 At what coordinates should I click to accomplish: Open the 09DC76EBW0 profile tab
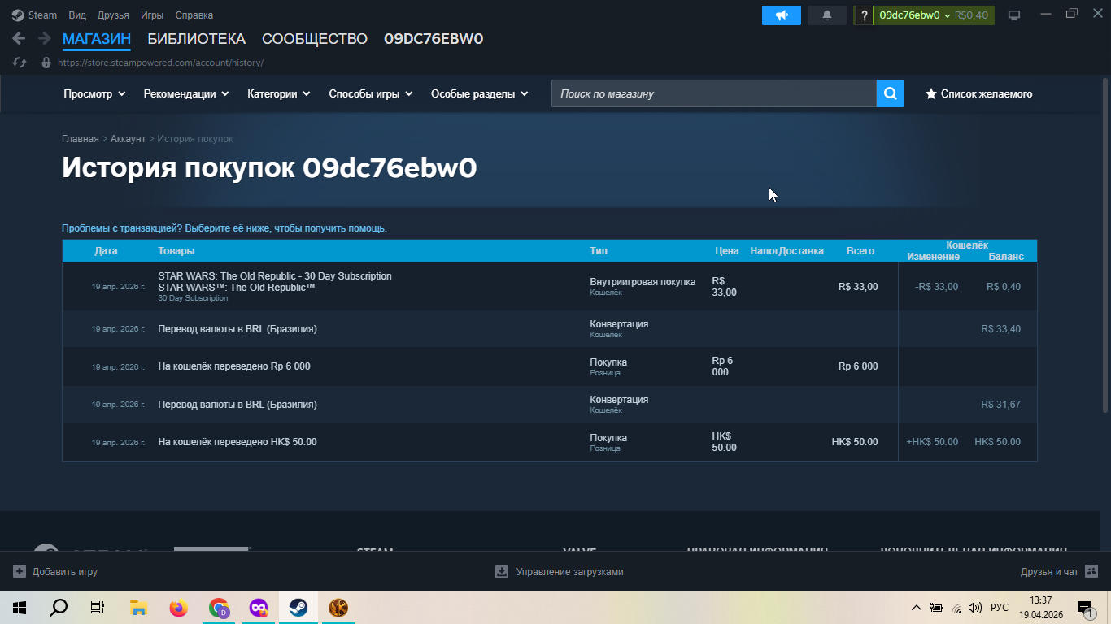[x=434, y=39]
